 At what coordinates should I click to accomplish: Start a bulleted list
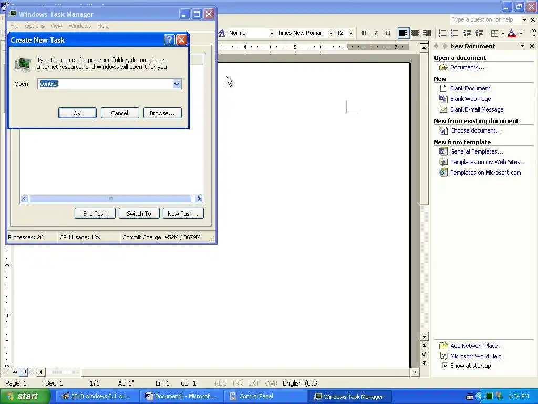pyautogui.click(x=454, y=33)
